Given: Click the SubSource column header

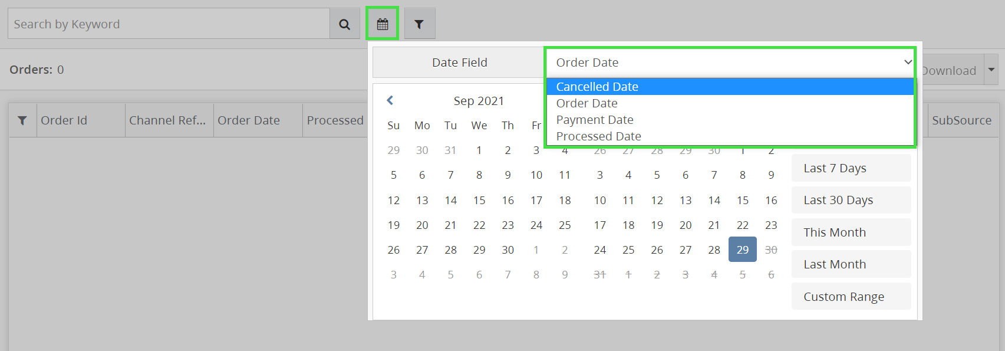Looking at the screenshot, I should [961, 120].
